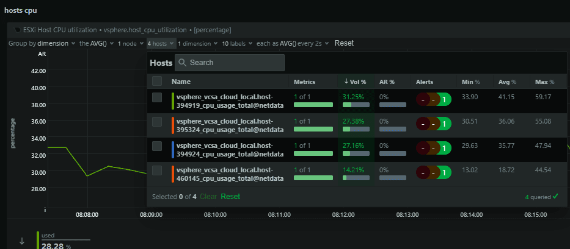Sort hosts by the Name column header

tap(181, 82)
